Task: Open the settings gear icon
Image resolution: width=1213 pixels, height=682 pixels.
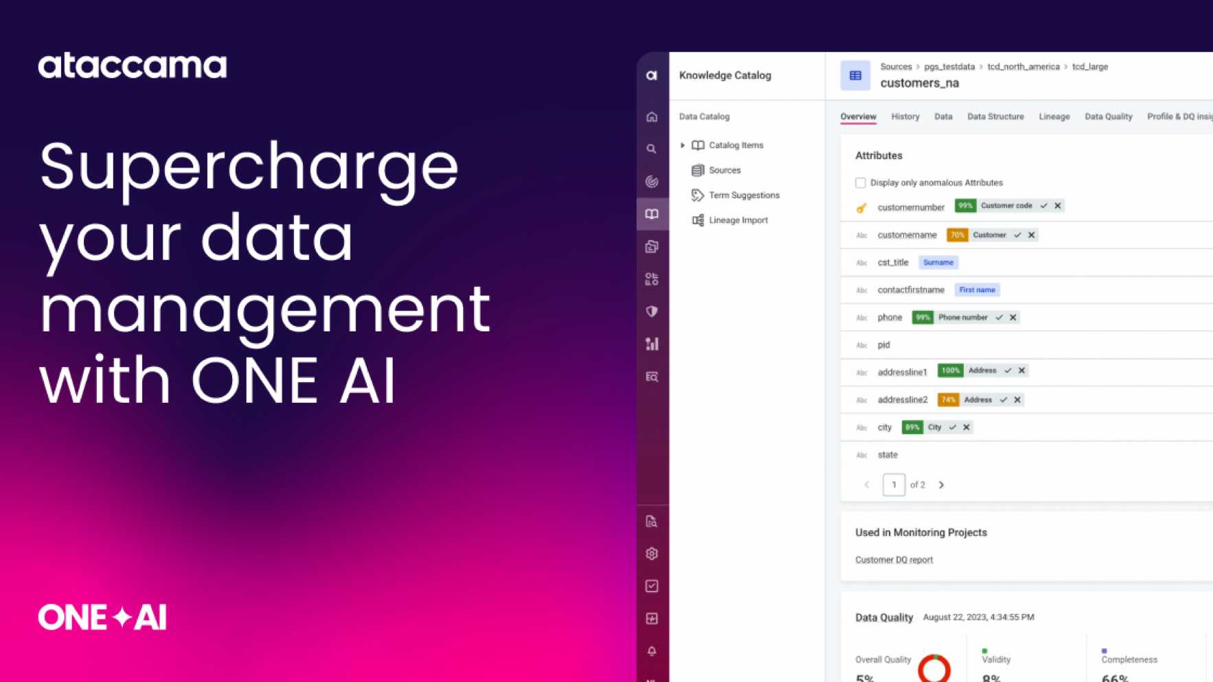Action: tap(651, 553)
